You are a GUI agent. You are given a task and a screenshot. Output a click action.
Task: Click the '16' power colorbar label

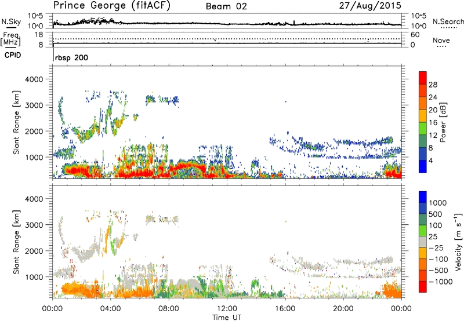pyautogui.click(x=433, y=123)
